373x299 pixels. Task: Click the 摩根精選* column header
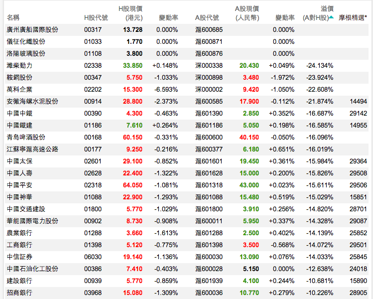pyautogui.click(x=353, y=17)
